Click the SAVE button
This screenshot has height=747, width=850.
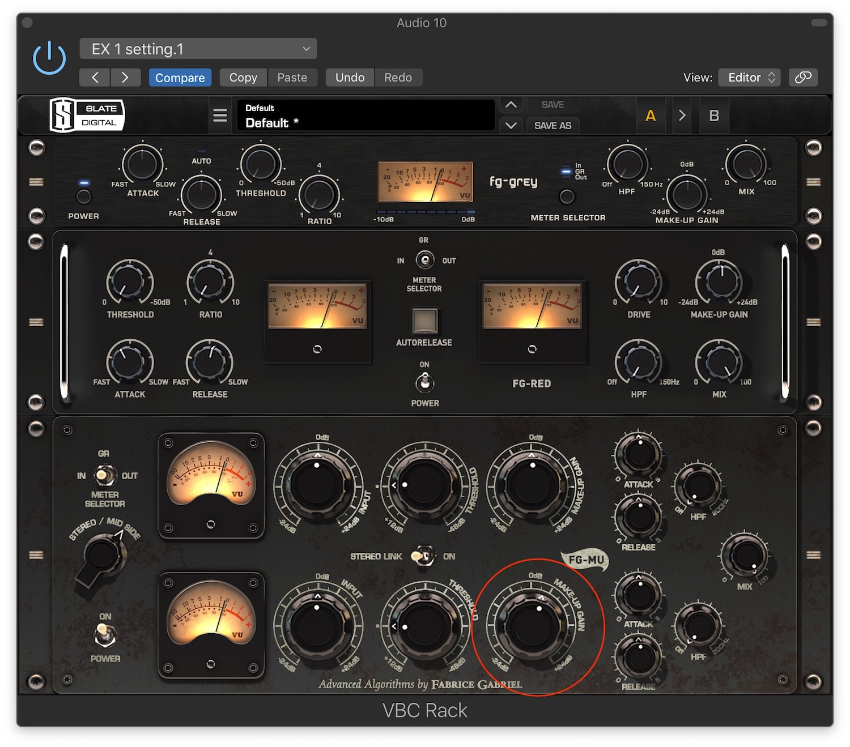point(552,105)
